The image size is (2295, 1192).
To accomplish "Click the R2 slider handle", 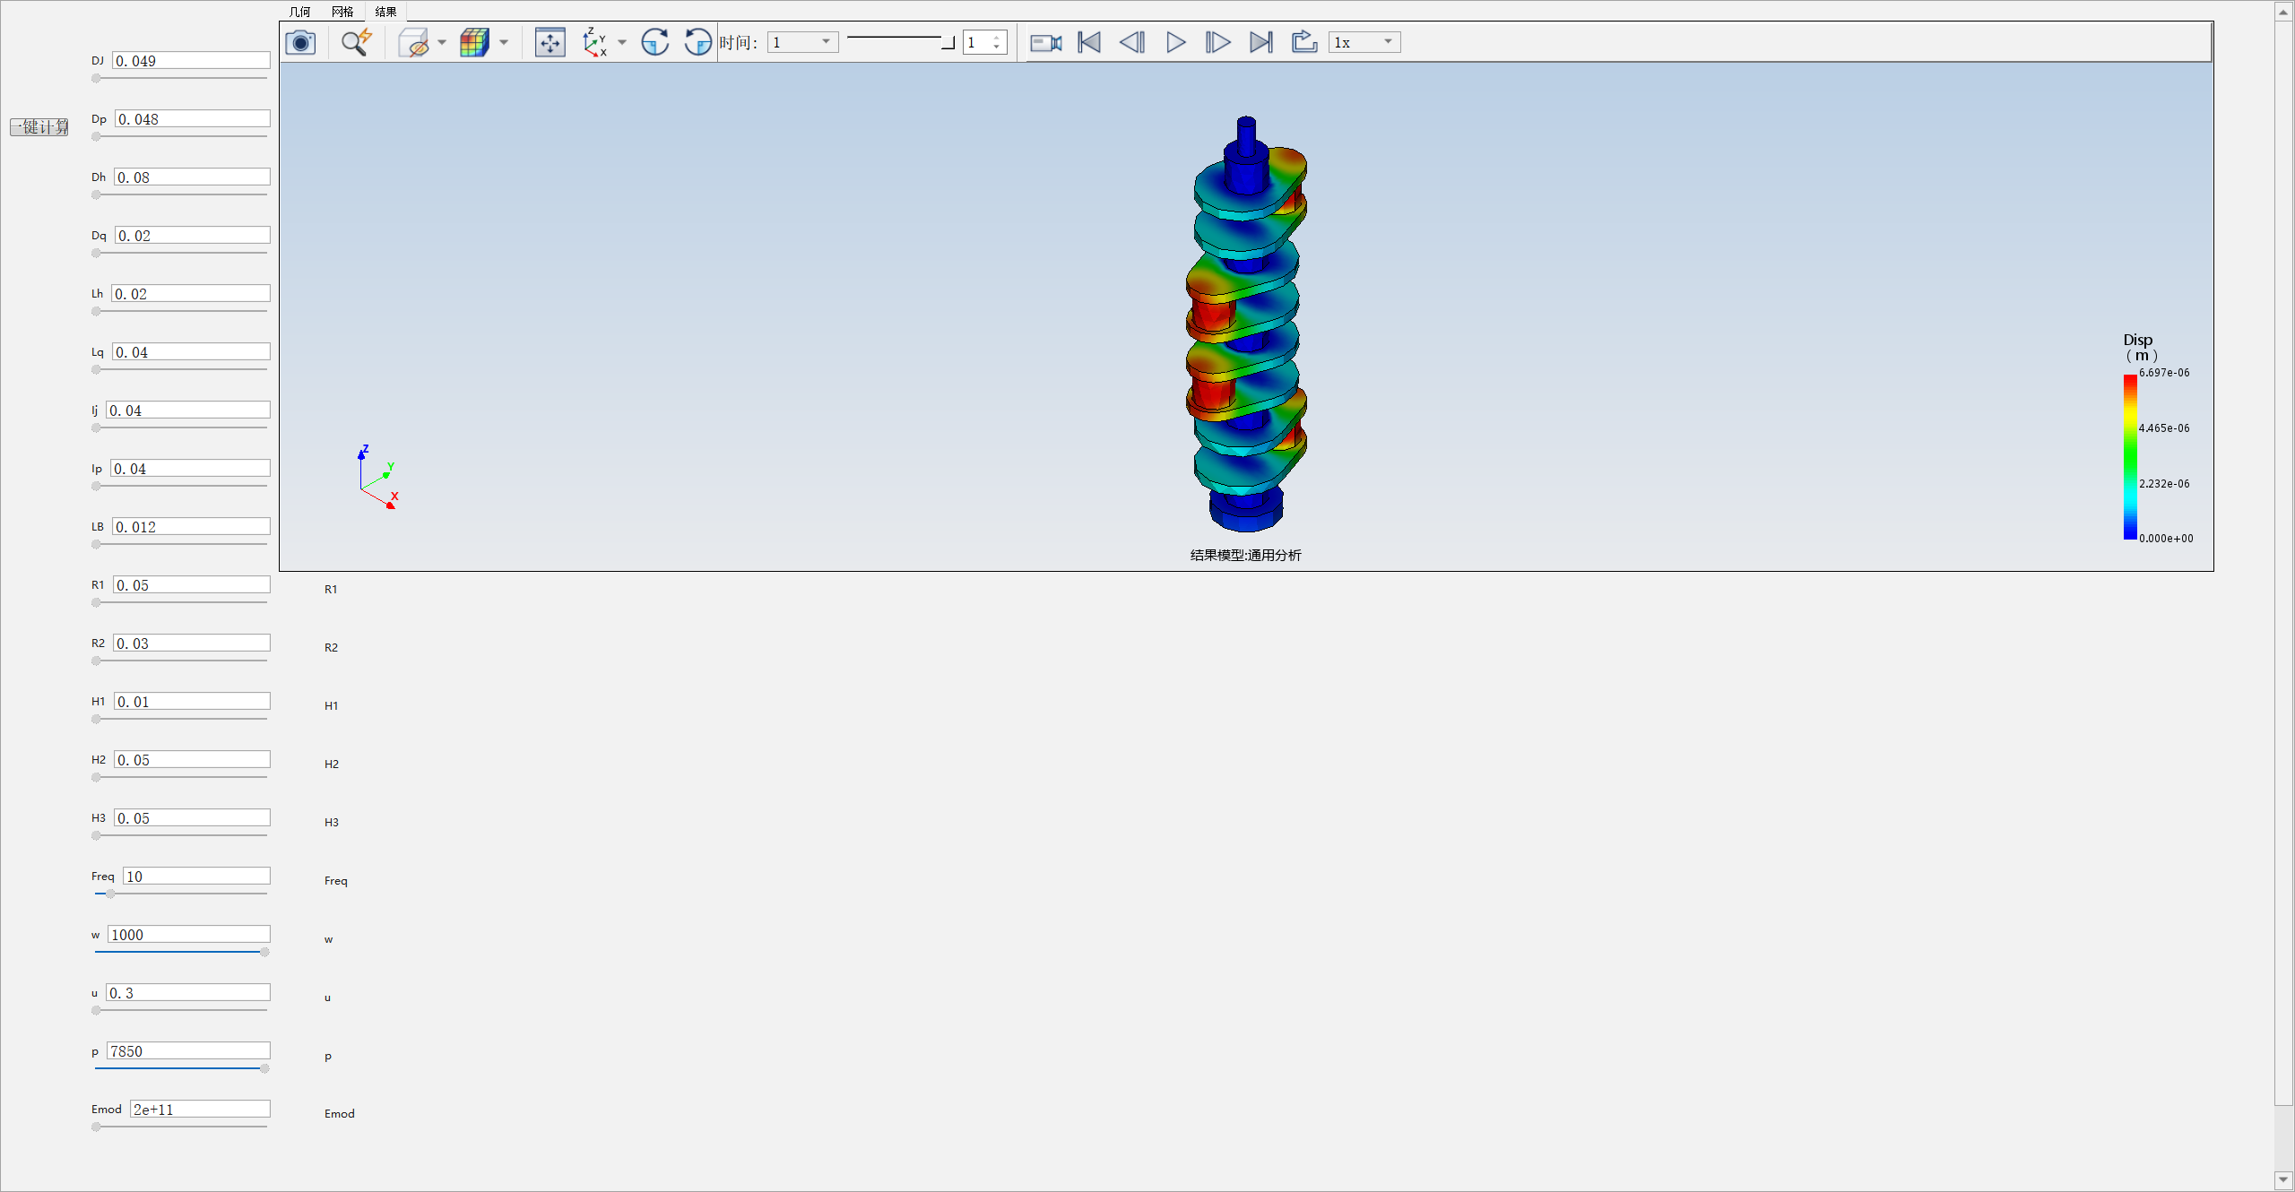I will (96, 661).
